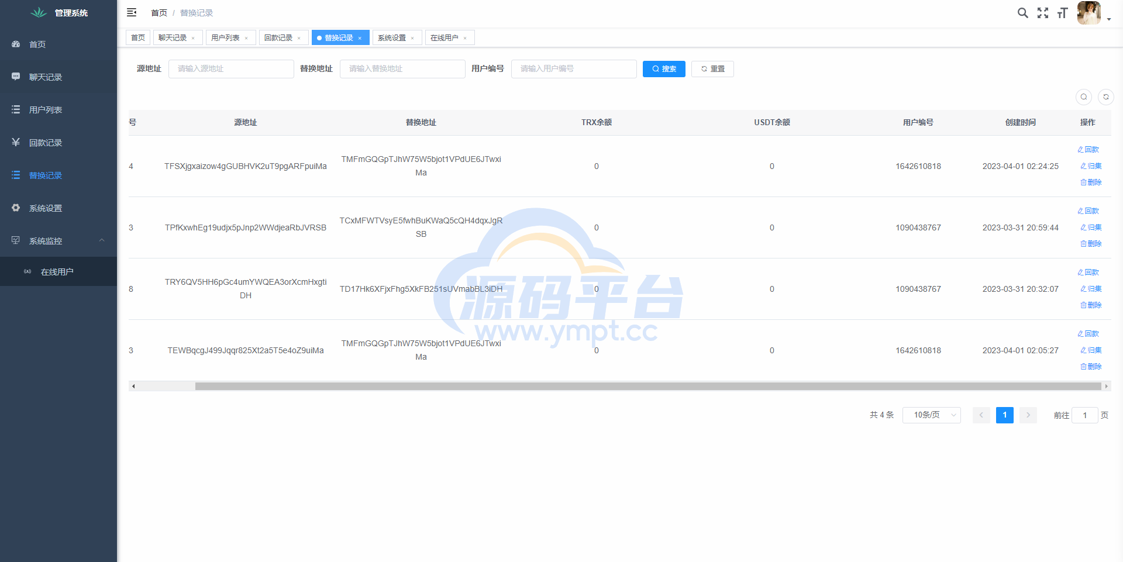The width and height of the screenshot is (1123, 562).
Task: Open the font size setting icon
Action: click(1062, 13)
